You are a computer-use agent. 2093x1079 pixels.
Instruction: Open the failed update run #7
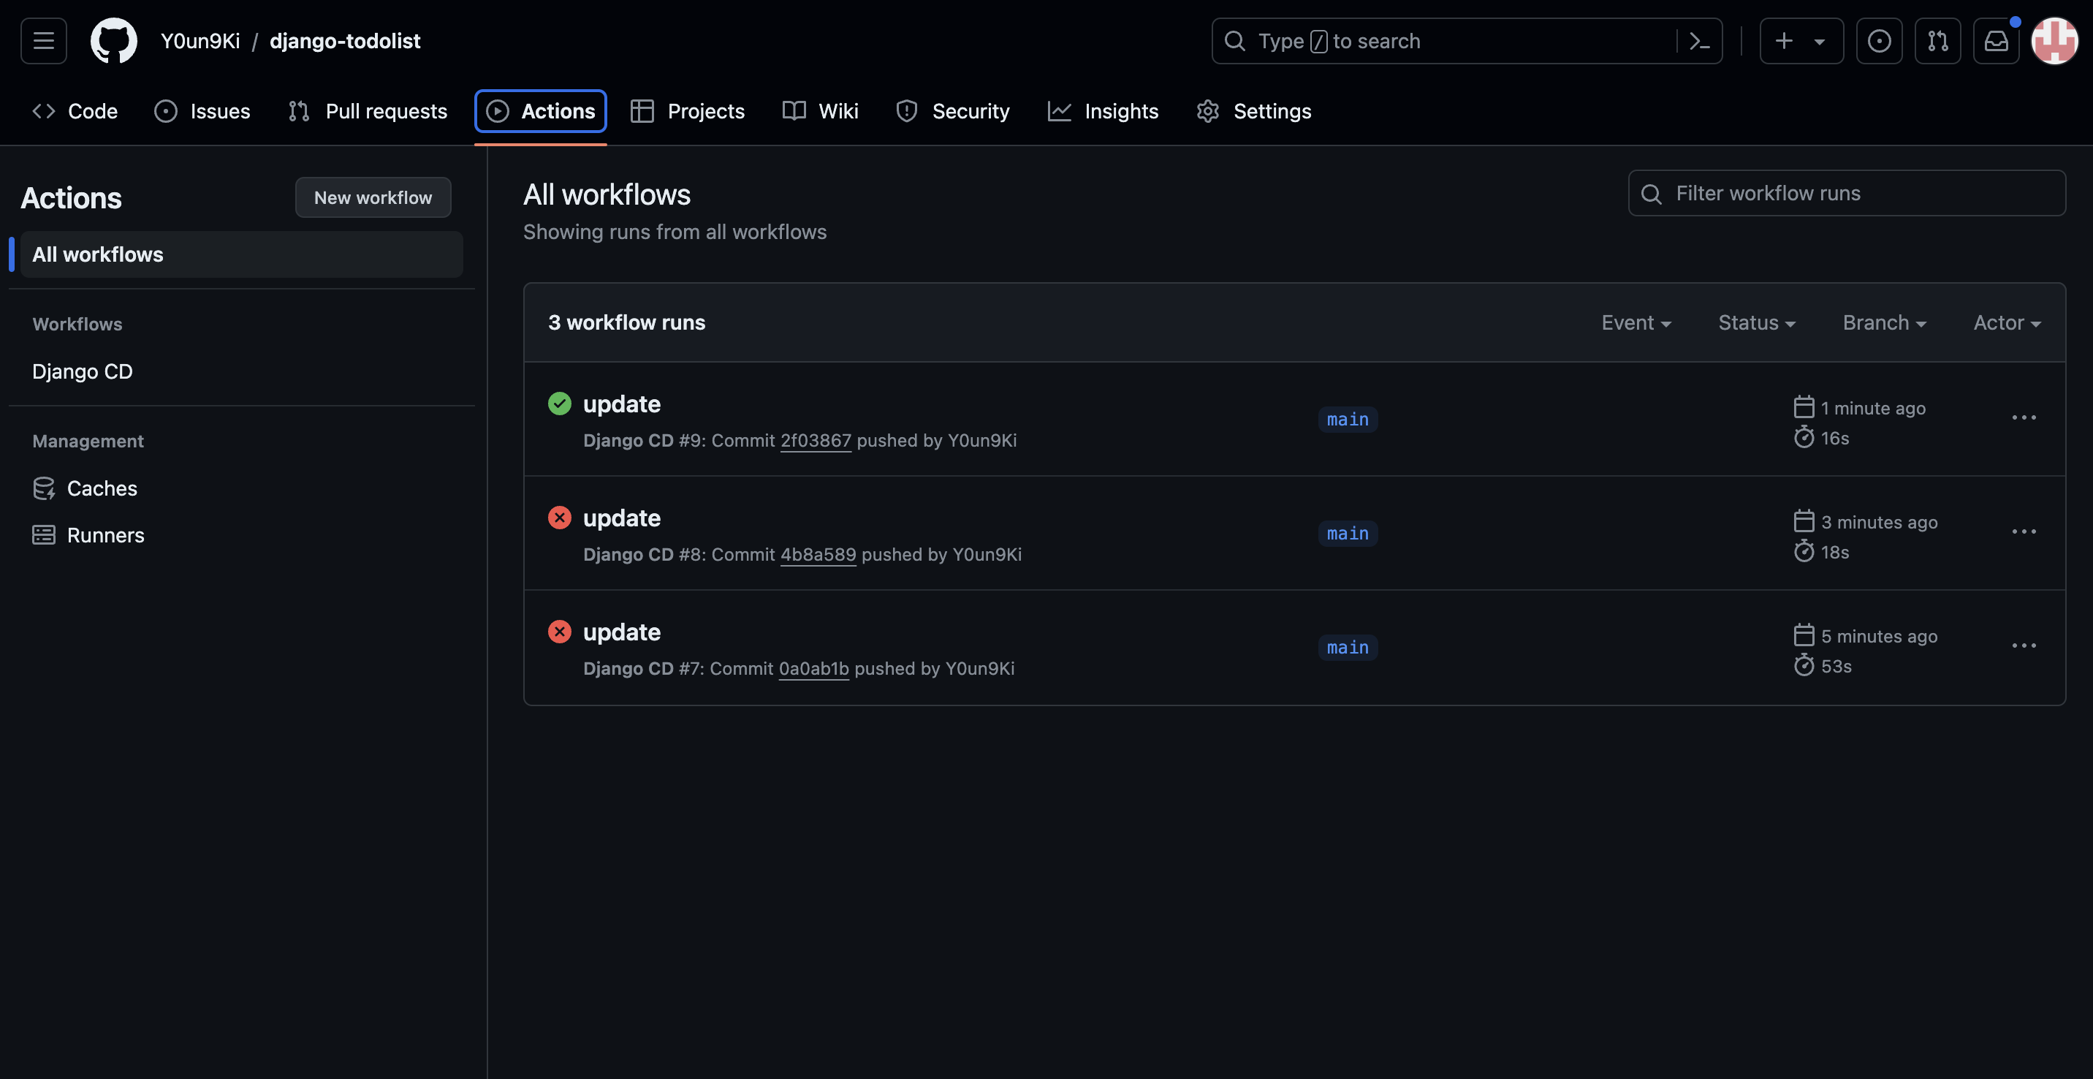pos(622,632)
